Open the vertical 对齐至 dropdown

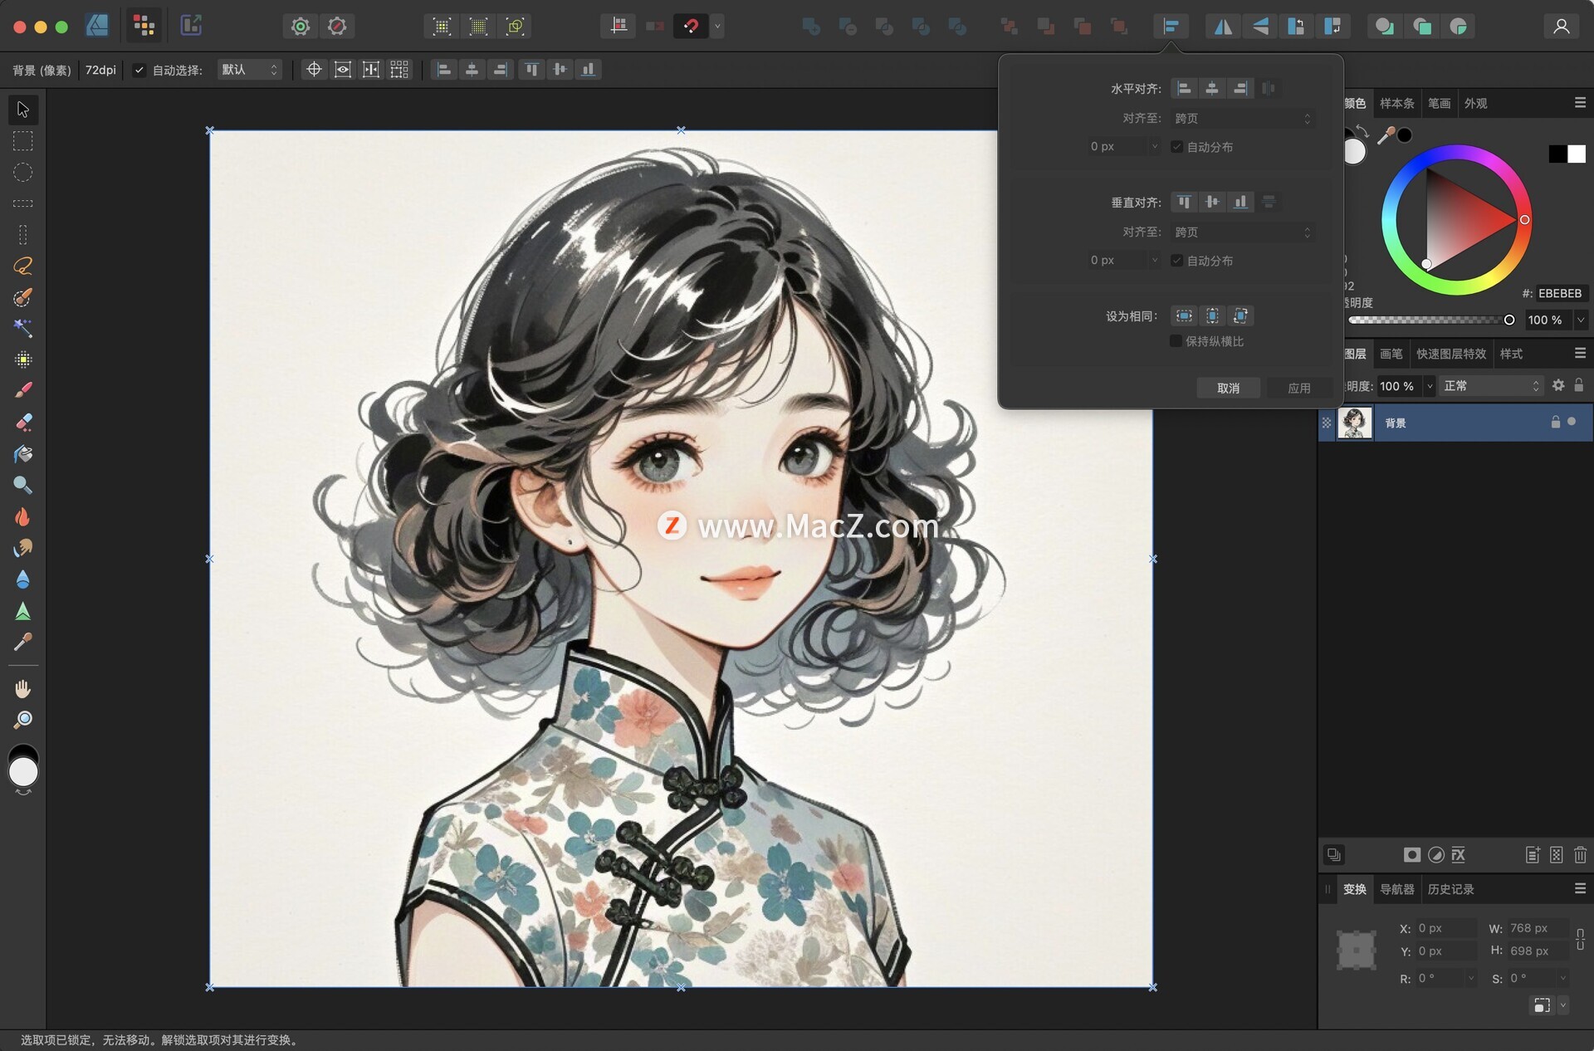[1243, 232]
